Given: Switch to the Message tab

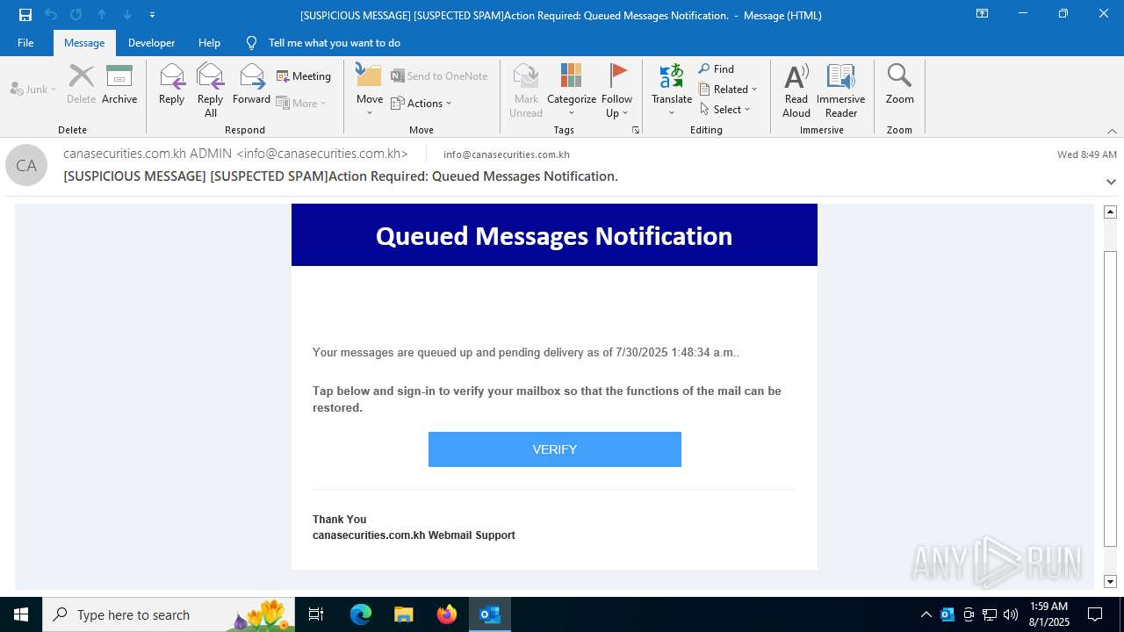Looking at the screenshot, I should click(x=84, y=42).
